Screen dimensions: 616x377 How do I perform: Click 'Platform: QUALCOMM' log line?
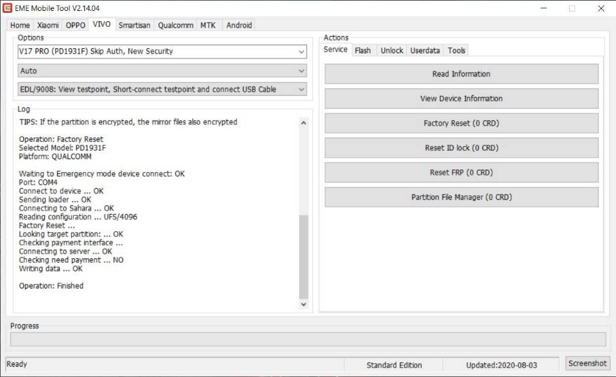click(55, 157)
